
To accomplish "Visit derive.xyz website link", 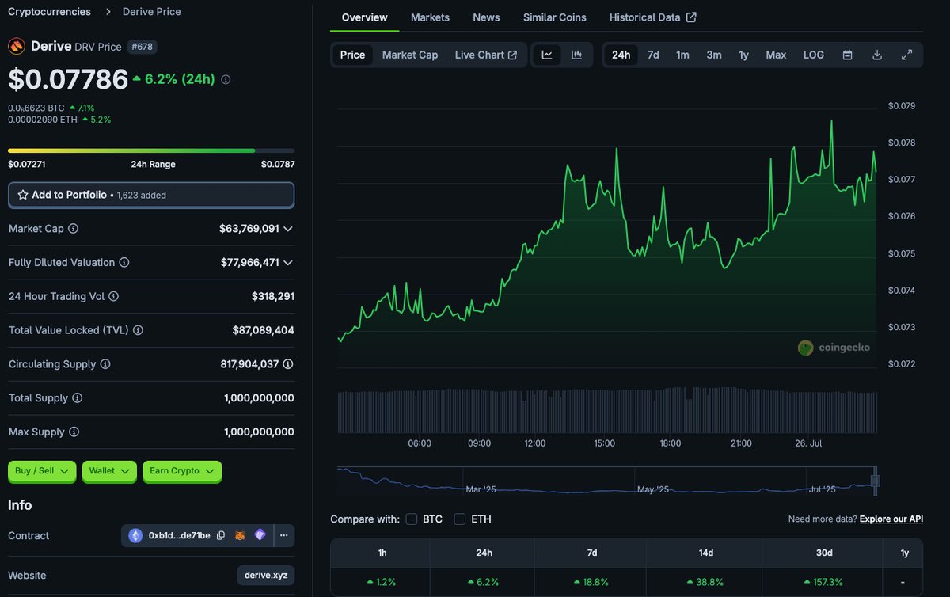I will (x=266, y=576).
